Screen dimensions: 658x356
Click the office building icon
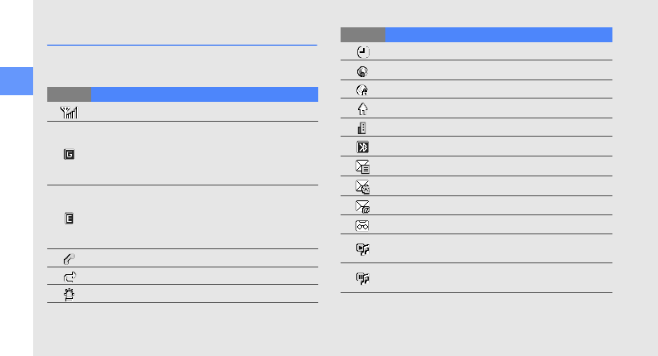click(361, 127)
